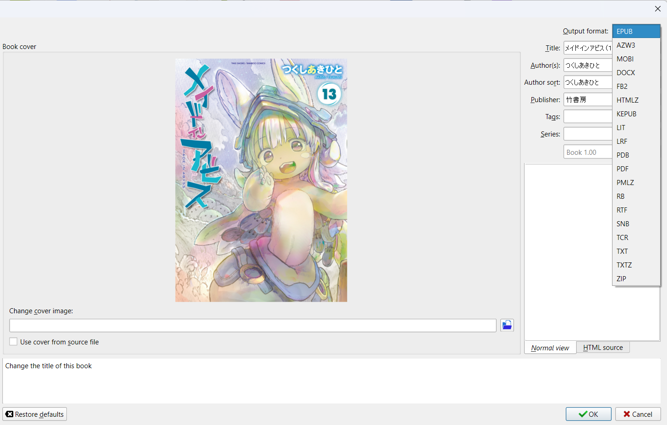The width and height of the screenshot is (667, 425).
Task: Click the Change cover image path field
Action: pos(253,325)
